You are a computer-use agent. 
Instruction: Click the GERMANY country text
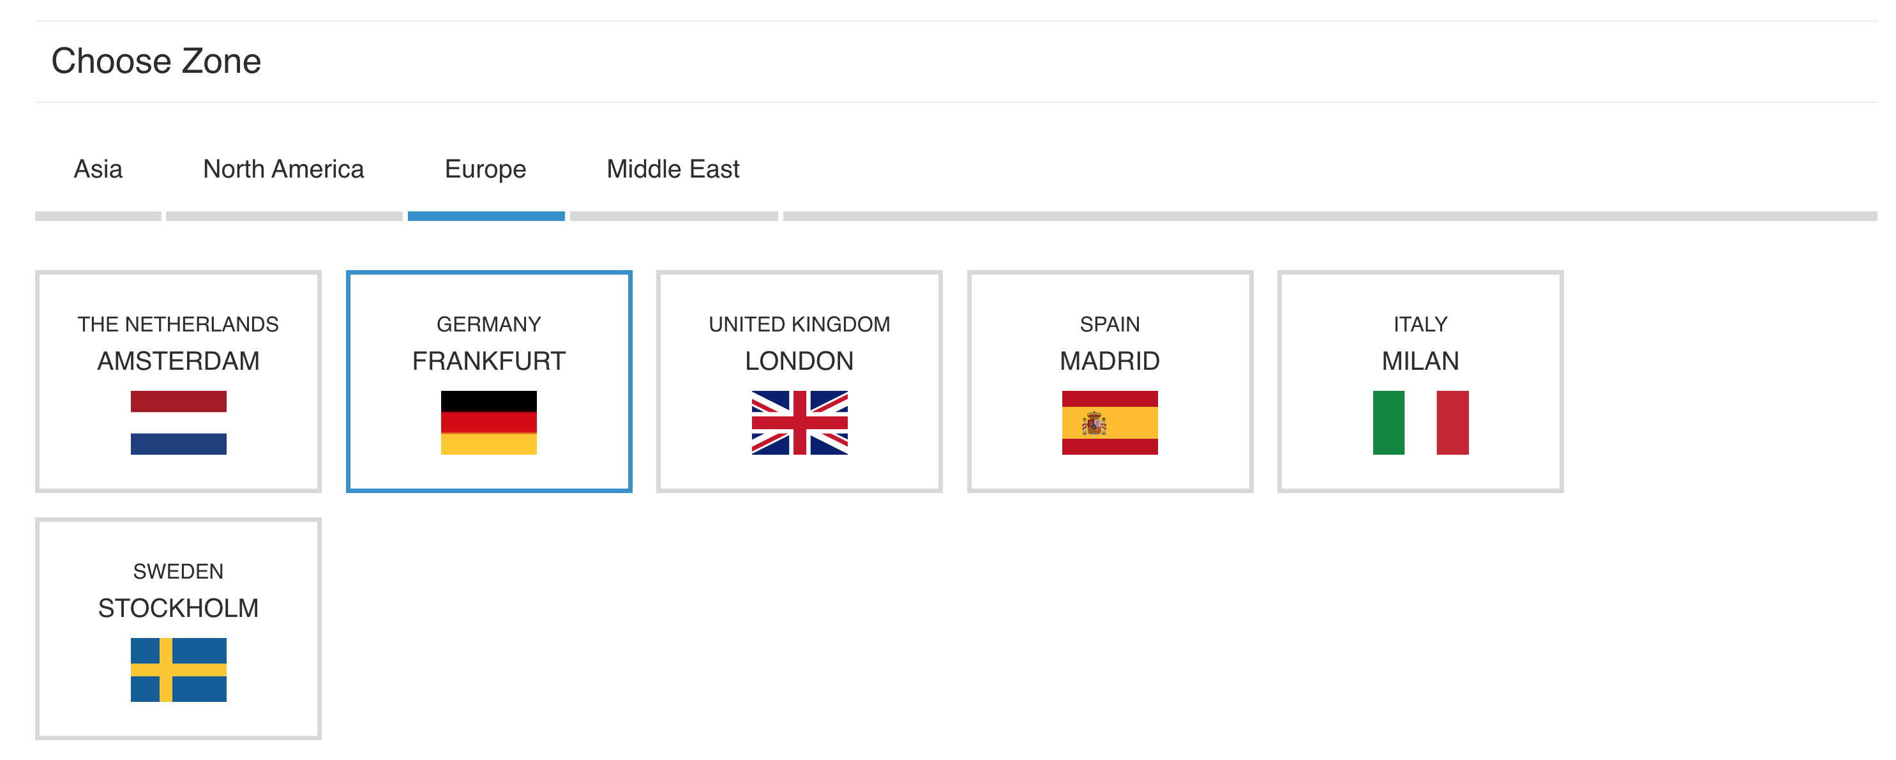click(489, 324)
